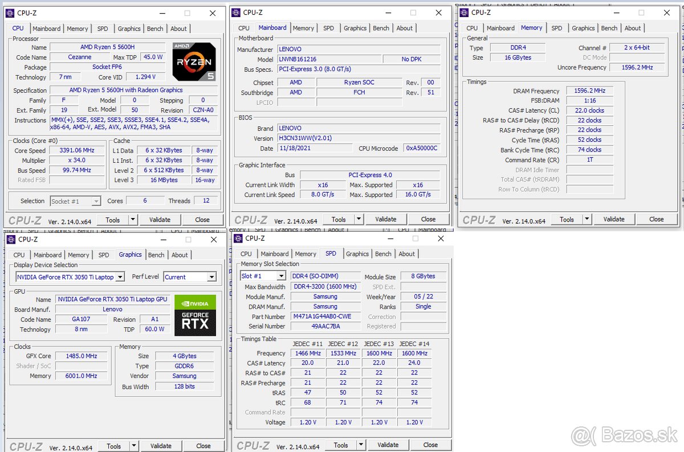Viewport: 684px width, 452px height.
Task: Open Tools dropdown arrow in the SPD window
Action: point(361,445)
